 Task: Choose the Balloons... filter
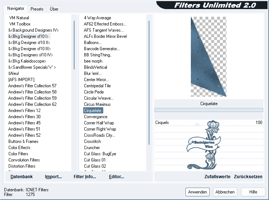point(93,43)
